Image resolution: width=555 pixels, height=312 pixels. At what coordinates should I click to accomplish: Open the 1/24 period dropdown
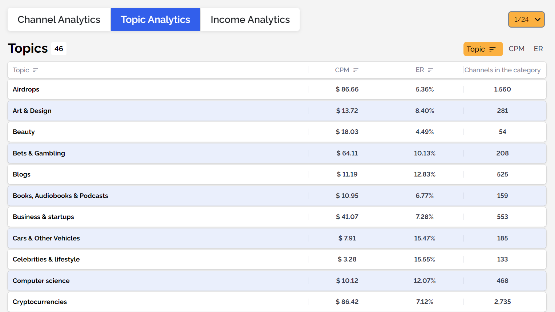click(x=526, y=20)
